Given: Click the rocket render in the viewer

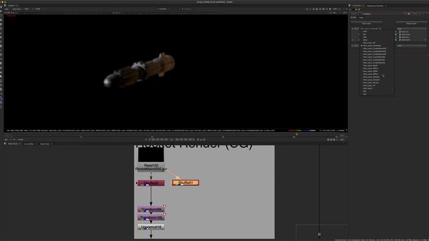Looking at the screenshot, I should tap(139, 70).
